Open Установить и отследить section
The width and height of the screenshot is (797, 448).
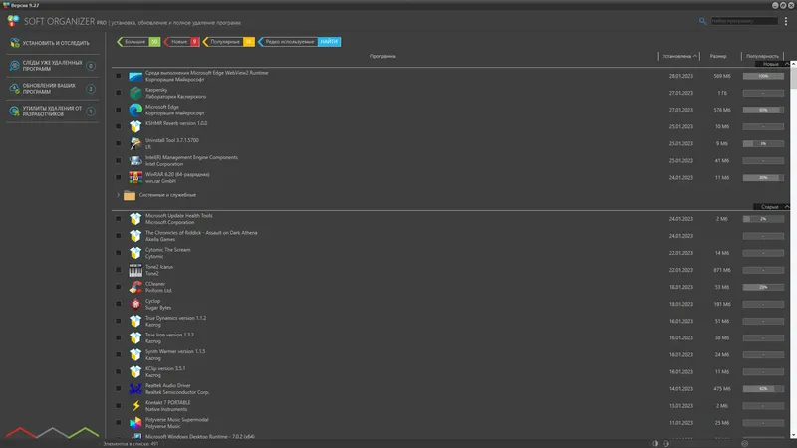[x=53, y=43]
